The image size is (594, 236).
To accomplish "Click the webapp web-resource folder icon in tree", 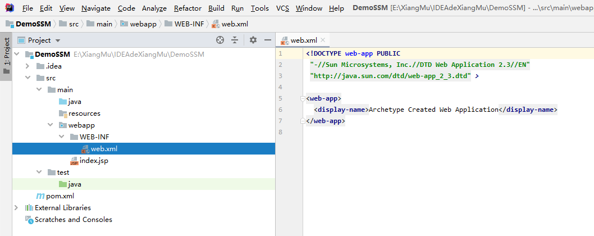I will (63, 125).
